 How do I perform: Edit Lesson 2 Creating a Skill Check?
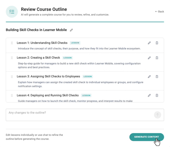[149, 58]
